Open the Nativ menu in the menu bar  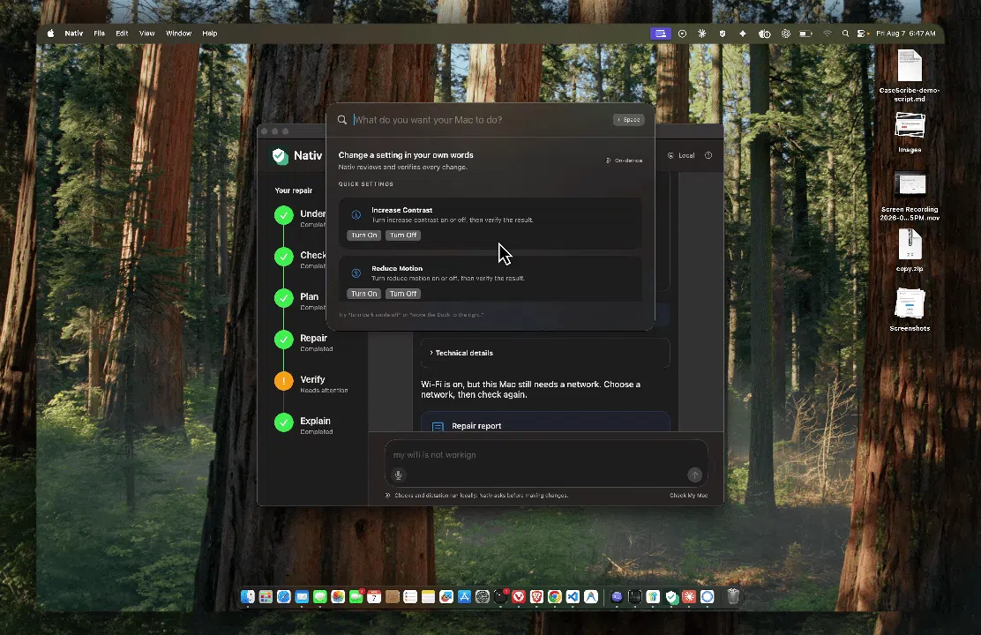click(74, 34)
